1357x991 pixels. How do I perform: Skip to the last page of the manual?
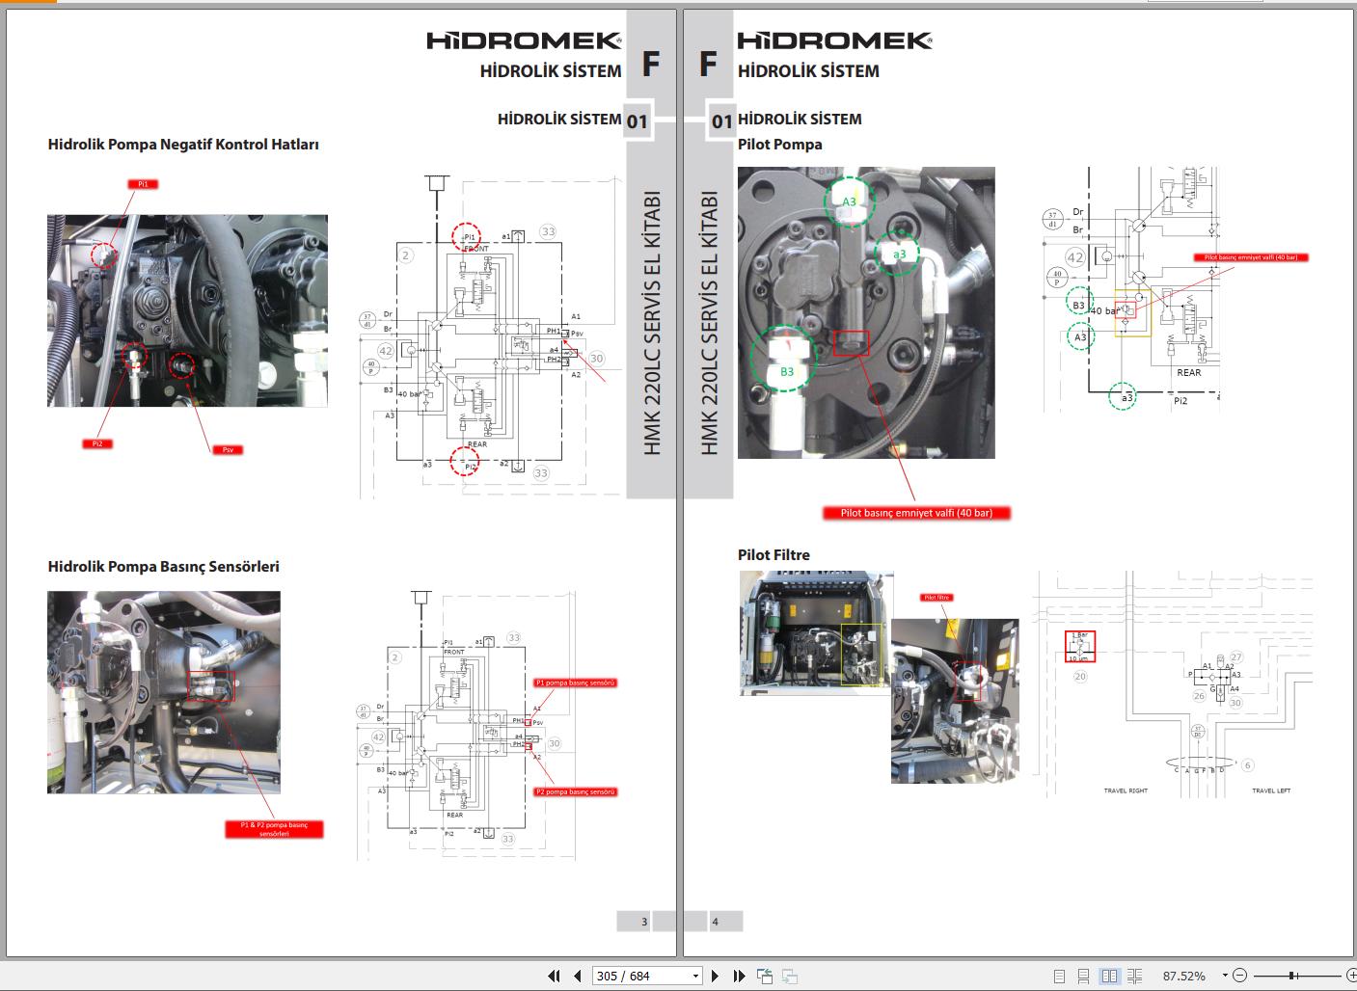739,976
